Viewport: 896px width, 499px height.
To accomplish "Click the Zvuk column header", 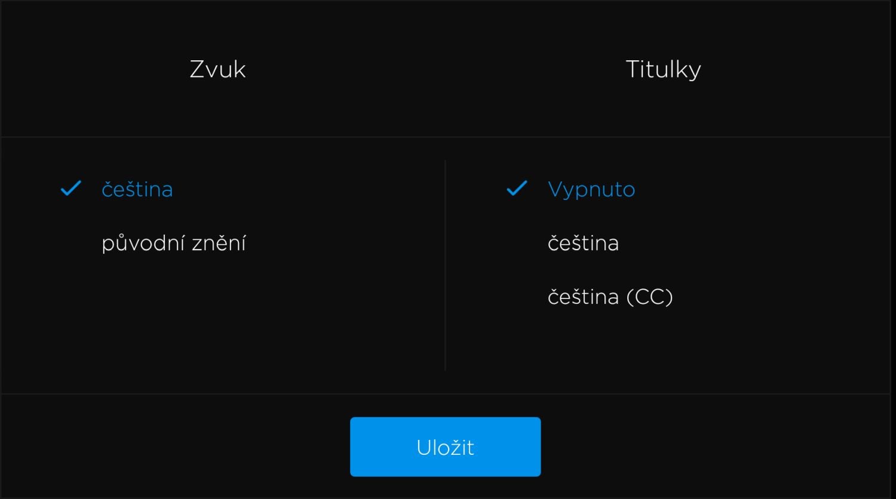I will 217,69.
